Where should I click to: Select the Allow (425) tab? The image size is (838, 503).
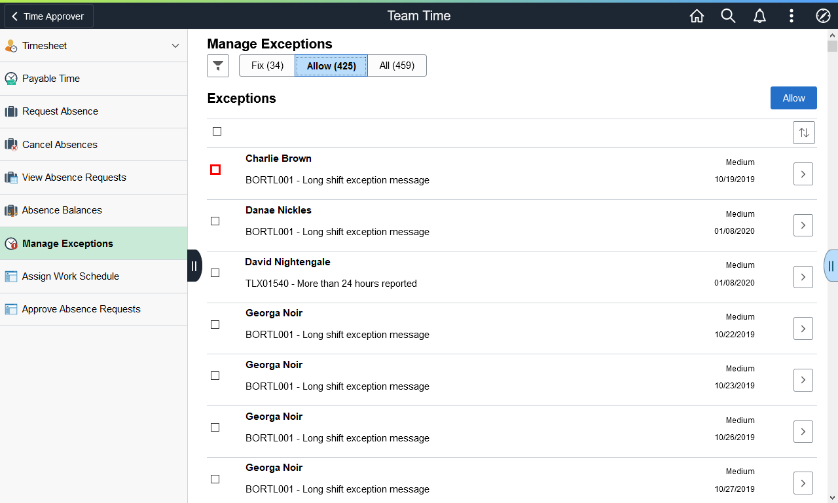(331, 66)
